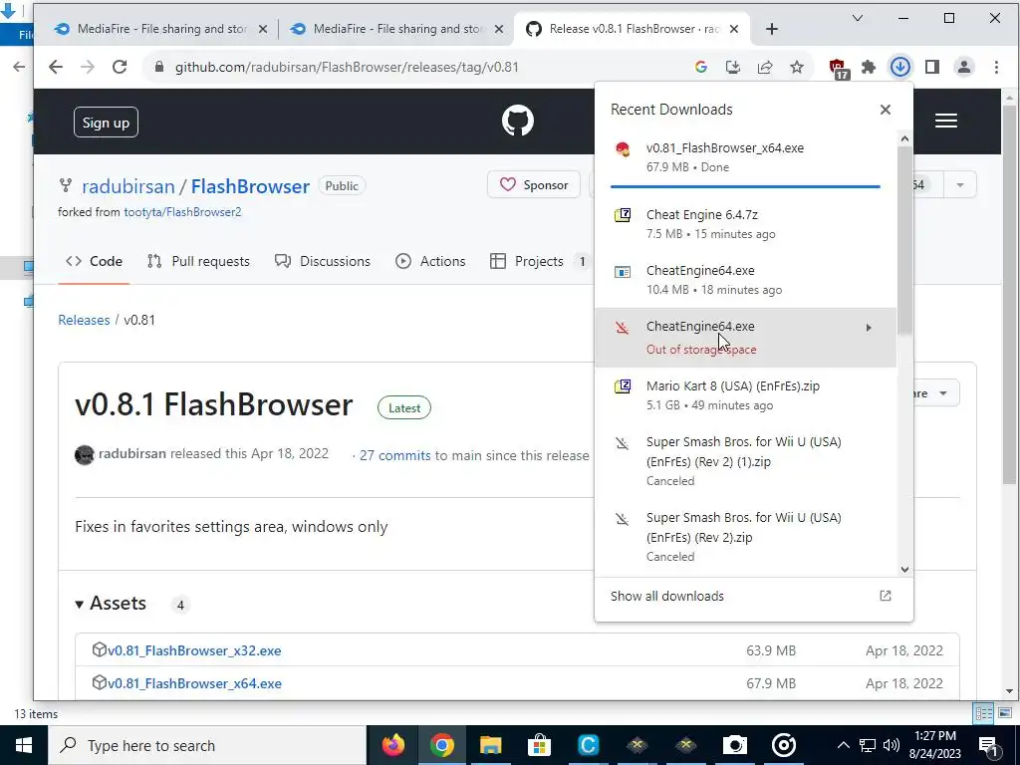Open Cheat Engine 6.4.7z download entry
1020x765 pixels.
tap(745, 224)
